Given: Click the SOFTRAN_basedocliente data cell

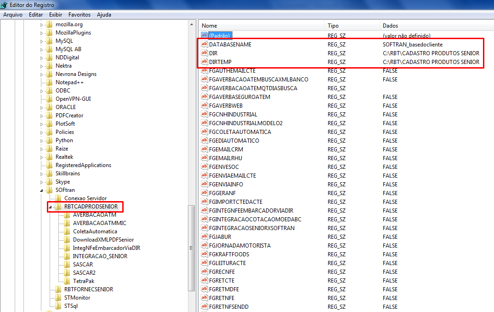Looking at the screenshot, I should tap(413, 45).
